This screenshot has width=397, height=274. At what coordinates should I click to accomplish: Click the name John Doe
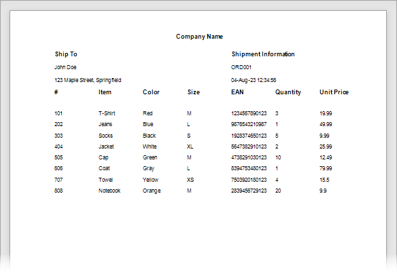(65, 67)
